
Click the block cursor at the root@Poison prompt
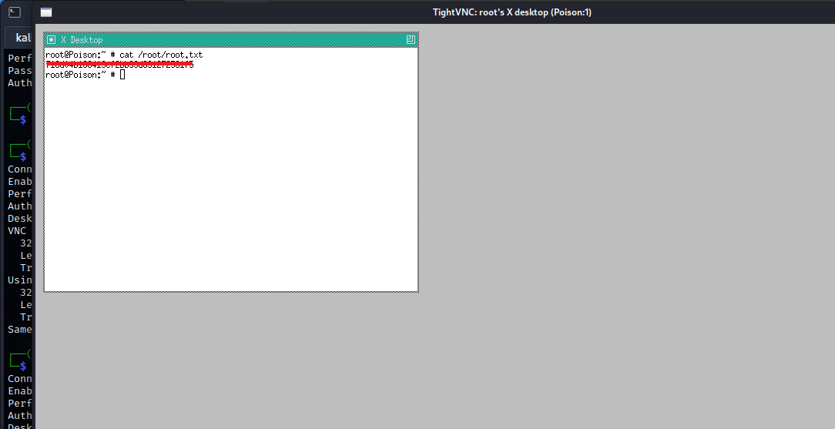click(122, 75)
